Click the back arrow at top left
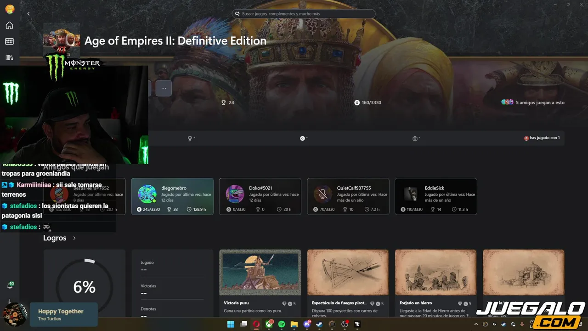588x331 pixels. 28,14
